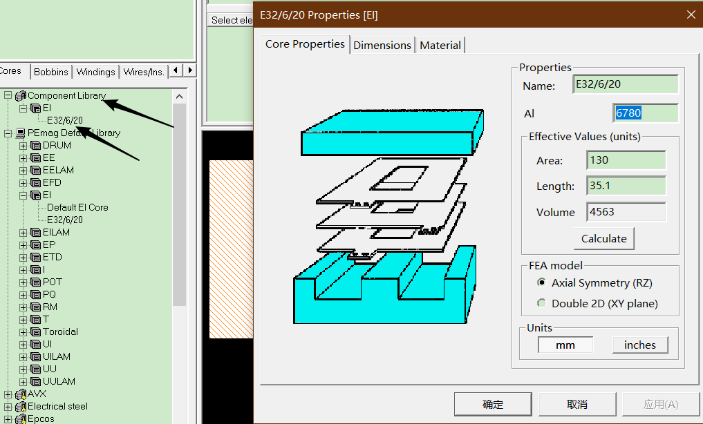
Task: Click the POT core library icon
Action: pos(37,282)
